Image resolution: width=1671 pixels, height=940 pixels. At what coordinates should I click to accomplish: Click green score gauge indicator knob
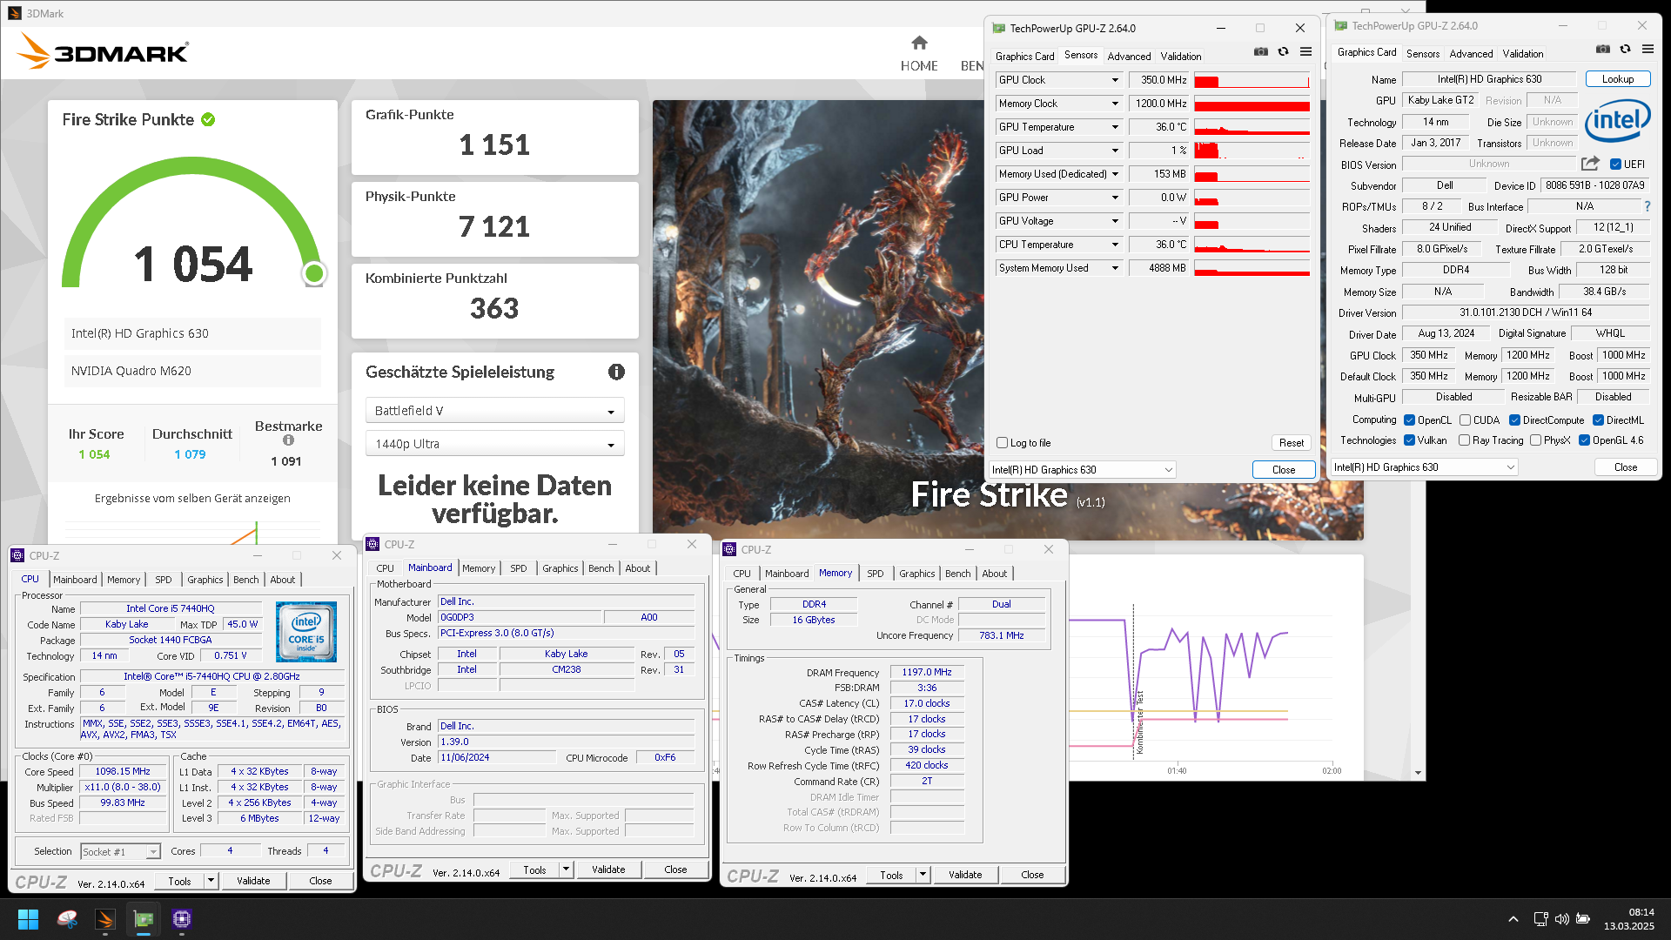click(x=314, y=274)
